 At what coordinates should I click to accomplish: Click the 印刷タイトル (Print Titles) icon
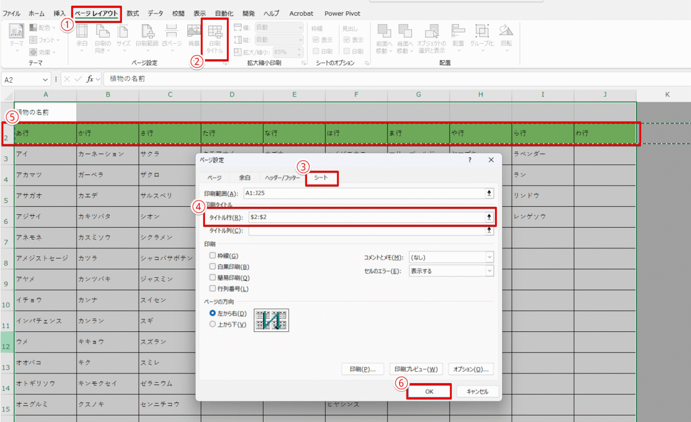tap(215, 38)
